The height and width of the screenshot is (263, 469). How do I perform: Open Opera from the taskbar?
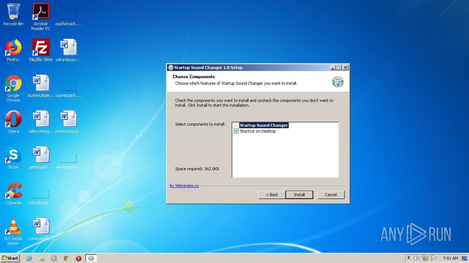point(78,258)
